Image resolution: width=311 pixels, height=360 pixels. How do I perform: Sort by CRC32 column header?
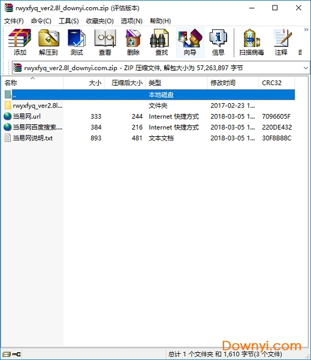pos(277,83)
